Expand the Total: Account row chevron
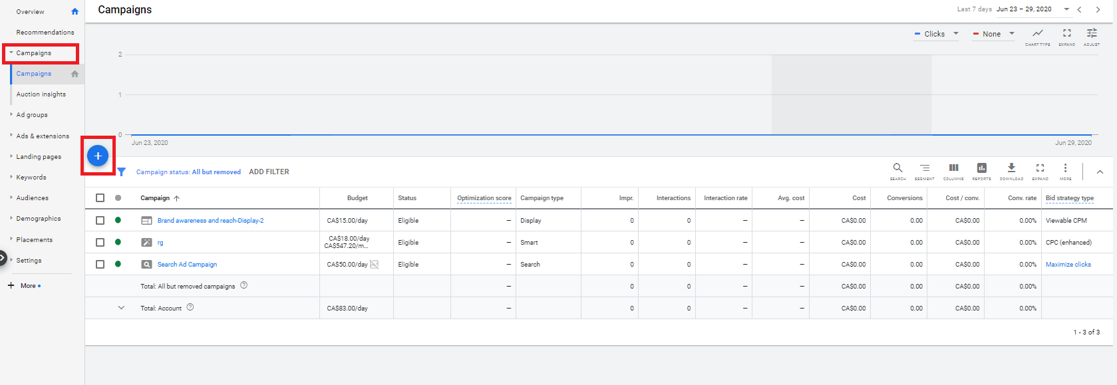The image size is (1117, 385). pyautogui.click(x=121, y=308)
